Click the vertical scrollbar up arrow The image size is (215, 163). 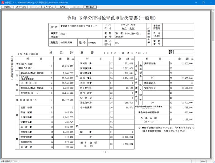[x=213, y=11]
